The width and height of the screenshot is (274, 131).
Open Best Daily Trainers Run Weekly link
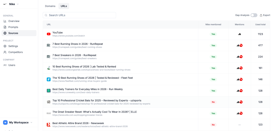click(x=87, y=89)
